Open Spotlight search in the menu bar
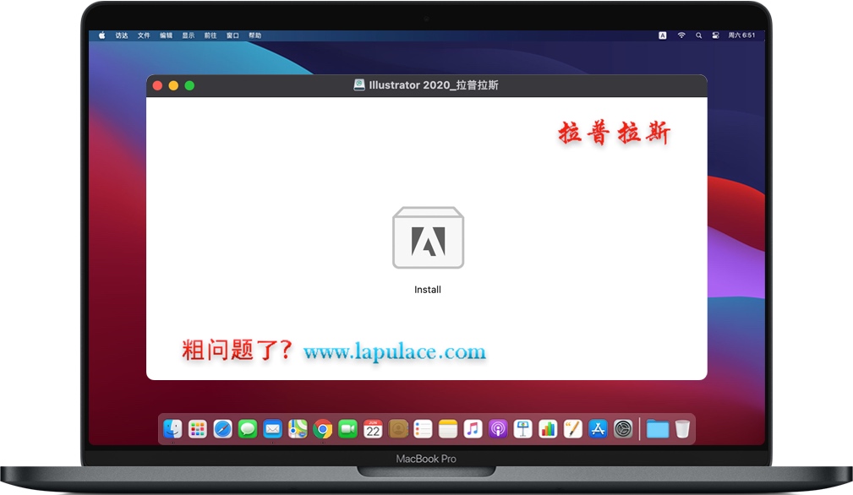This screenshot has width=853, height=495. 698,35
